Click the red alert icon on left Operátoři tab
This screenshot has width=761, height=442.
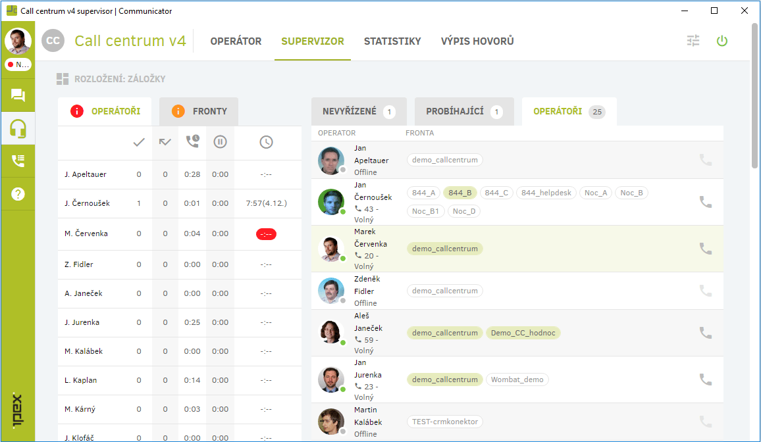point(76,111)
